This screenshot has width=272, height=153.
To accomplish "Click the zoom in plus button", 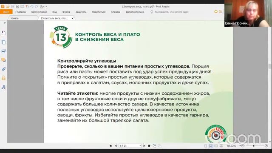I will [266, 146].
